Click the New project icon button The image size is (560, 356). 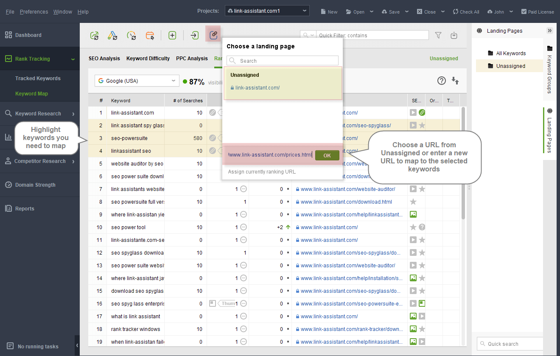click(x=329, y=12)
